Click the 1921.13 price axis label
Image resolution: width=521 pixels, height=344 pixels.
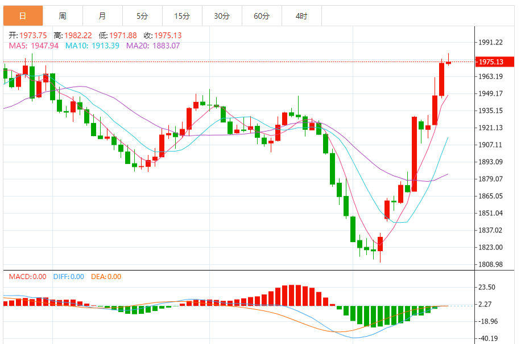click(490, 128)
